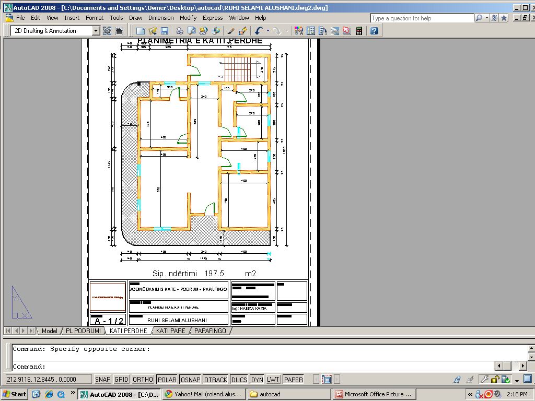Screen dimensions: 535x401
Task: Switch to PAPER/model space button
Action: pyautogui.click(x=293, y=380)
